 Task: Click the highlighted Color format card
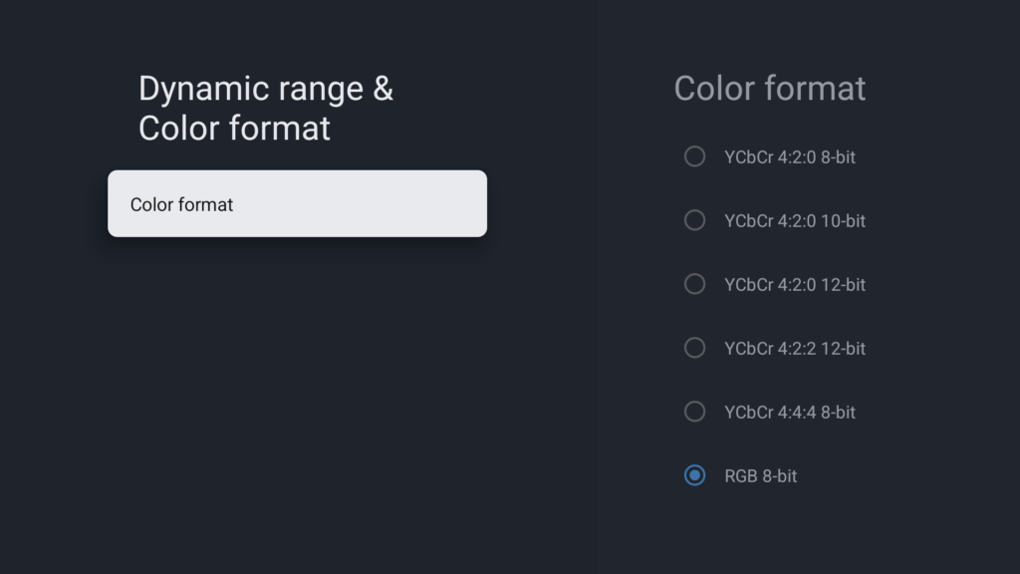[x=297, y=203]
